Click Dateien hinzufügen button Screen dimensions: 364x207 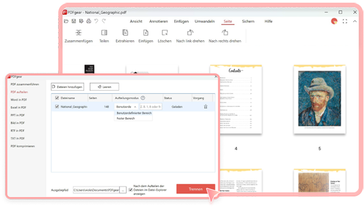(x=67, y=87)
